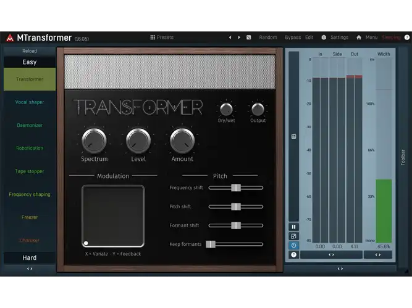Click the home icon by Menu

click(x=359, y=38)
